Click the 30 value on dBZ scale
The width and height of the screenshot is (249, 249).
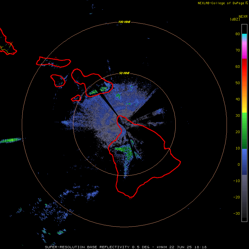(x=238, y=116)
